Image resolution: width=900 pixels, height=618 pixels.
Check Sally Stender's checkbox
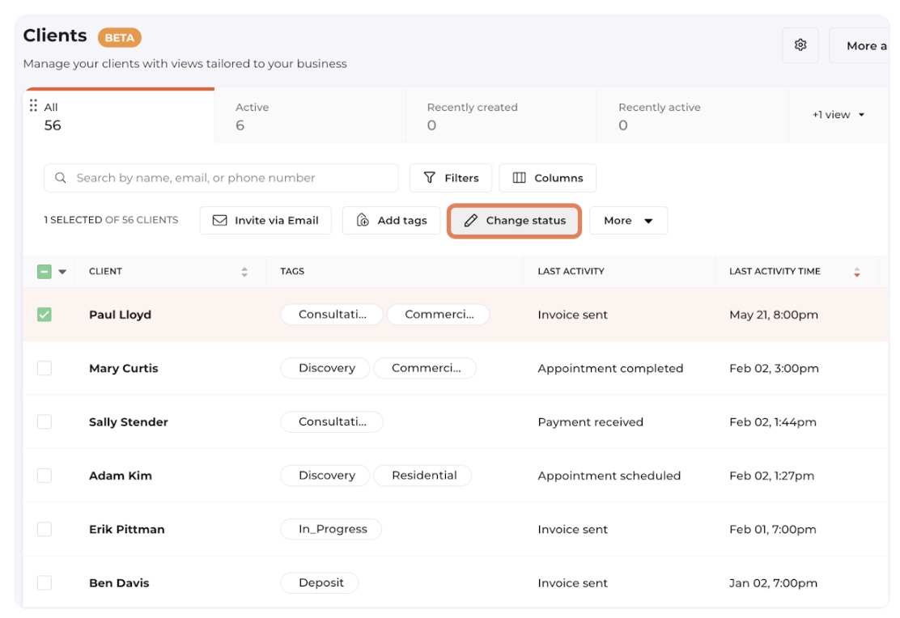tap(45, 421)
